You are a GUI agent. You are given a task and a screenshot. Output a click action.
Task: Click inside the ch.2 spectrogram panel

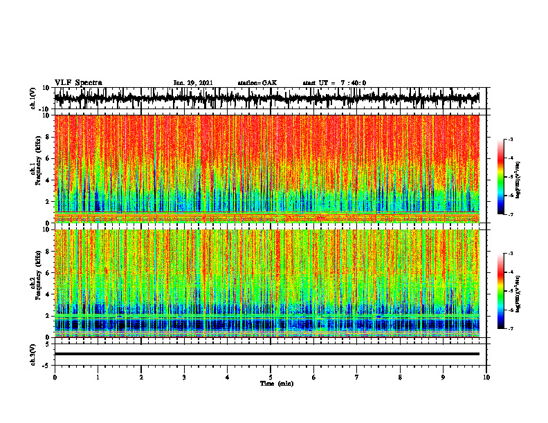click(x=266, y=283)
